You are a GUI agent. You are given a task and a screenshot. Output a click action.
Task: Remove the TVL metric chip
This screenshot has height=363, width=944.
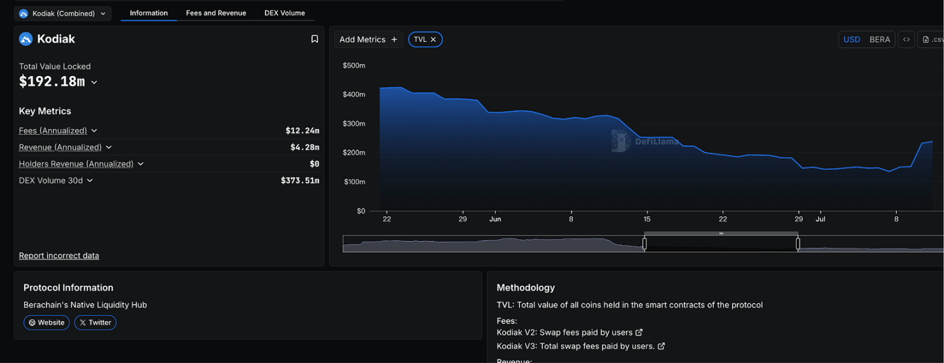433,39
